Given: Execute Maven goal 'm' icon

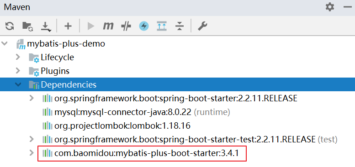Looking at the screenshot, I should (108, 26).
